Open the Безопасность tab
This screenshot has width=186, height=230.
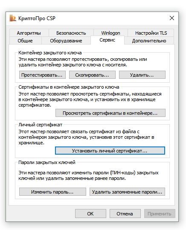click(x=71, y=33)
